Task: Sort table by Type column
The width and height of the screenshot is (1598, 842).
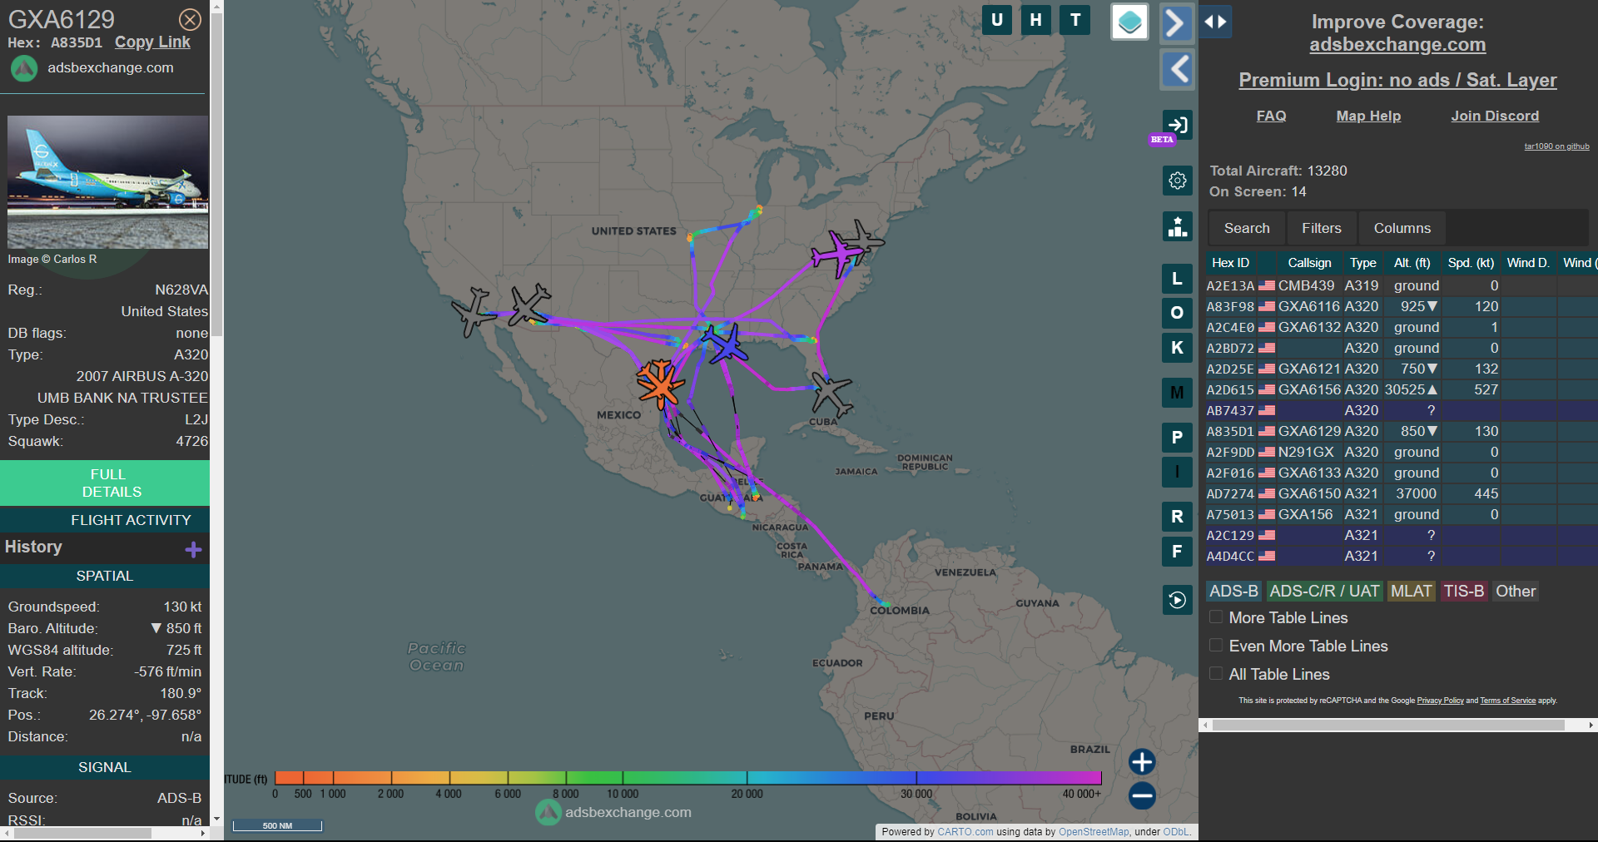Action: click(x=1362, y=263)
